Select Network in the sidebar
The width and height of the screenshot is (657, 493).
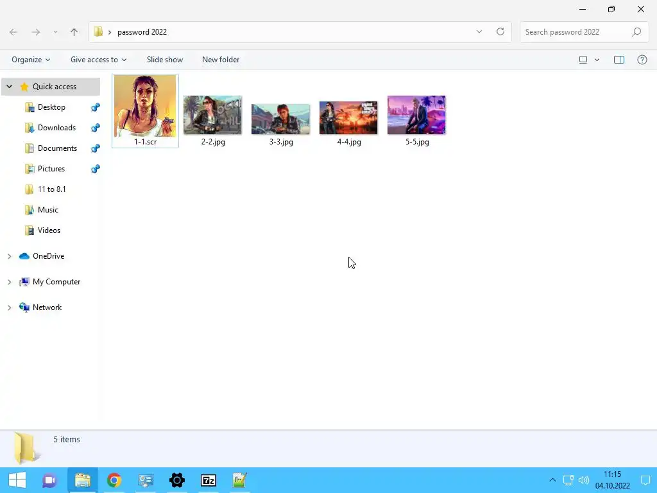point(47,307)
